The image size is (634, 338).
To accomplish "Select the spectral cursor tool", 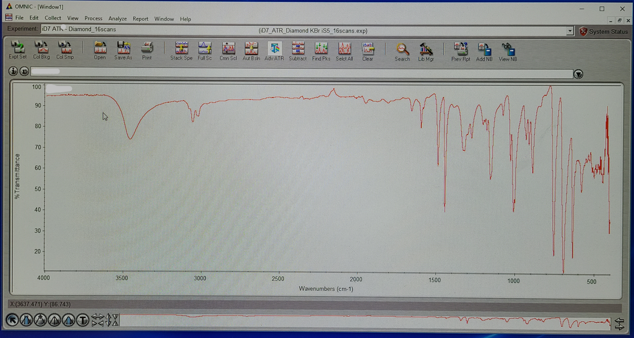I will click(41, 321).
